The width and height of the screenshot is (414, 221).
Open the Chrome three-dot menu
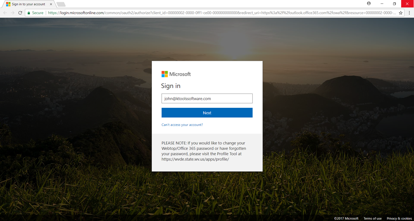tap(409, 13)
